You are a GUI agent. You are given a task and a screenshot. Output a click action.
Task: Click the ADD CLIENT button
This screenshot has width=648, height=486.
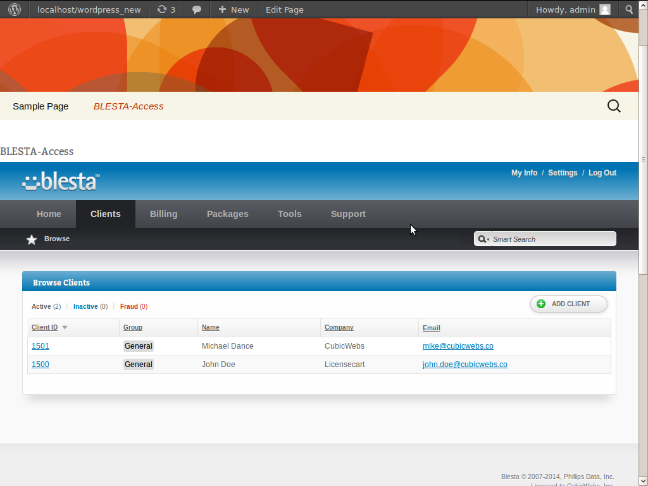pyautogui.click(x=569, y=304)
